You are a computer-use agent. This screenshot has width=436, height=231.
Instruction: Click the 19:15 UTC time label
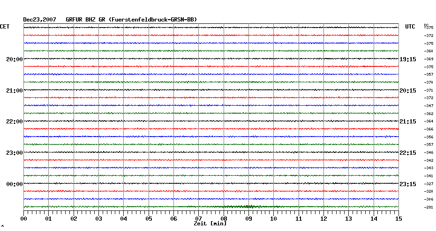point(408,59)
